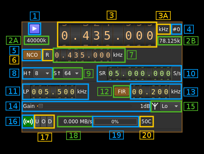Open the software interpolation dropdown showing 64
Viewport: 204px width, 154px height.
(72, 73)
